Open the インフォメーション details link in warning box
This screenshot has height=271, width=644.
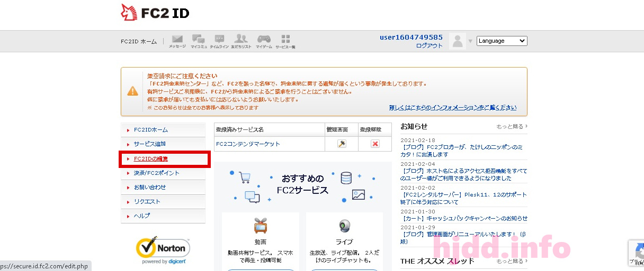(453, 108)
